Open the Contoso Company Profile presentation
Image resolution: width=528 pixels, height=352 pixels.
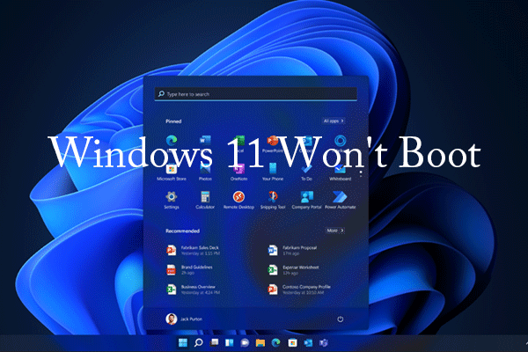[299, 290]
